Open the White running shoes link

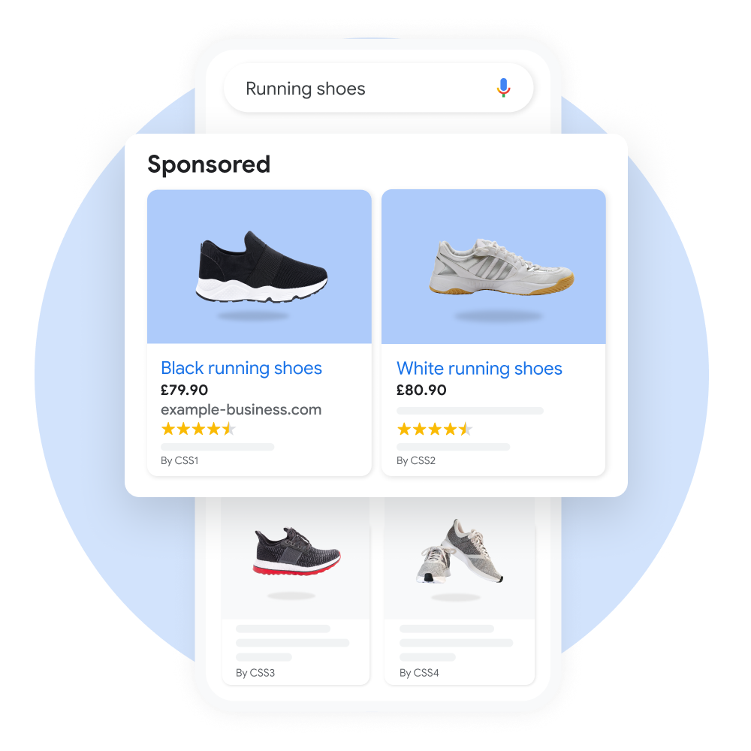tap(479, 368)
